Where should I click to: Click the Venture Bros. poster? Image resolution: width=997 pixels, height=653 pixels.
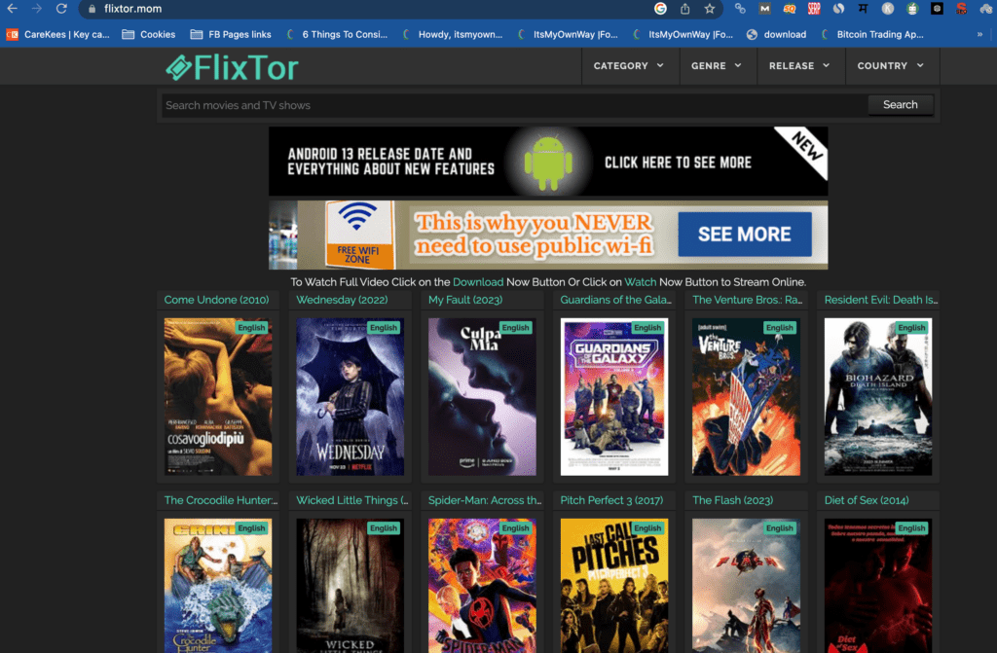point(746,397)
